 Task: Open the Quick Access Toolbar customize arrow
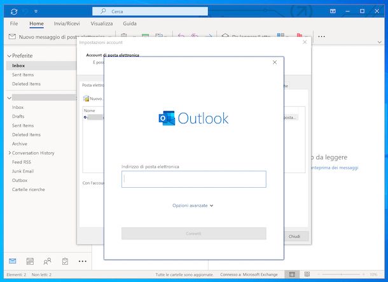[36, 11]
